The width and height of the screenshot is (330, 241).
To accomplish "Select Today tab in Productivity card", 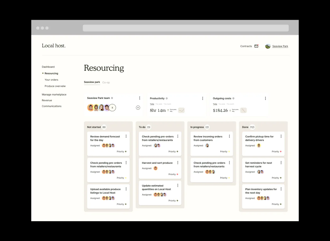I will [x=152, y=104].
